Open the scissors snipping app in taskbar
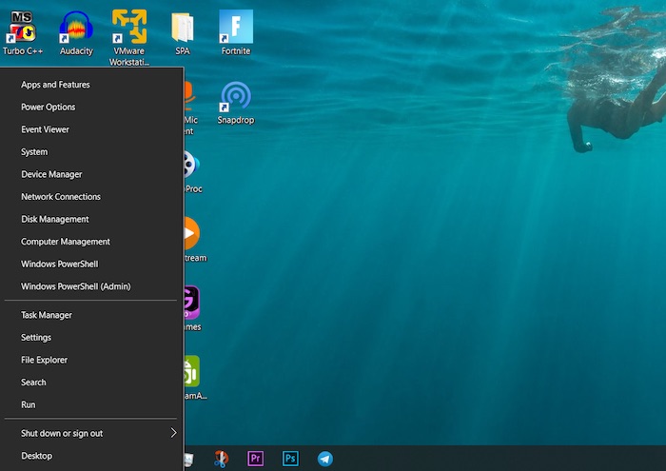 point(221,459)
